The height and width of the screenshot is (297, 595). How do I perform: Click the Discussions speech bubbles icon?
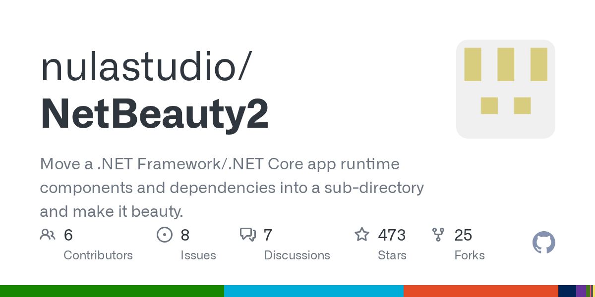click(x=247, y=235)
